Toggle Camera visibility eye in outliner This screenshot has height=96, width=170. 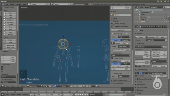(164, 17)
